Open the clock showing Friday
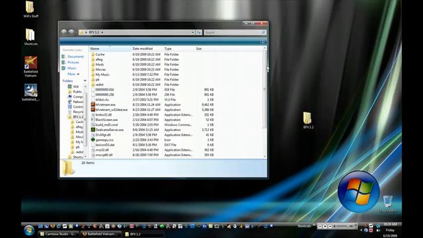 [x=390, y=230]
